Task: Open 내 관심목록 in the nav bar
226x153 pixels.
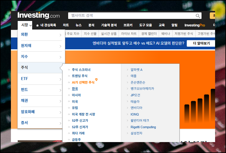Action: coord(48,25)
